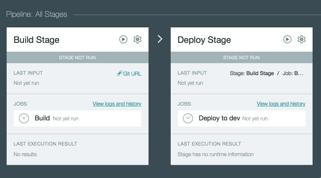This screenshot has width=321, height=178.
Task: Click the 'Stage: Build Stage' input text
Action: click(x=252, y=73)
